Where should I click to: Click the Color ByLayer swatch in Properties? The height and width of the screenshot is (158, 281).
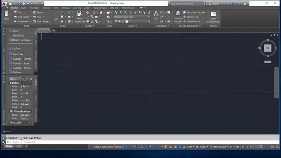pyautogui.click(x=21, y=86)
